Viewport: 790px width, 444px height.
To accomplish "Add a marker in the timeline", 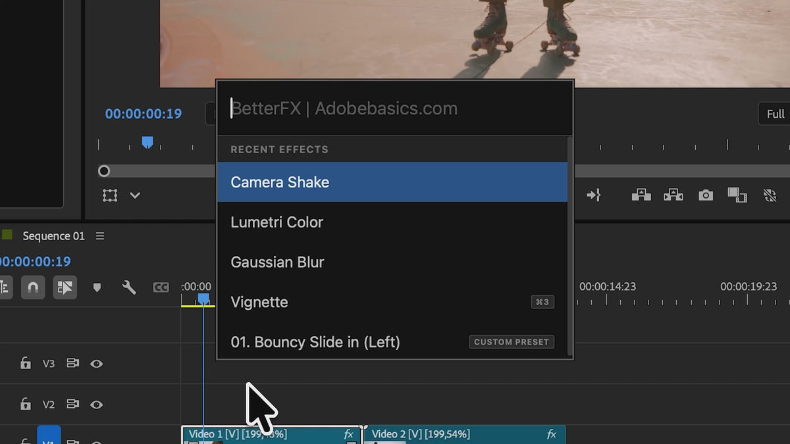I will (97, 287).
